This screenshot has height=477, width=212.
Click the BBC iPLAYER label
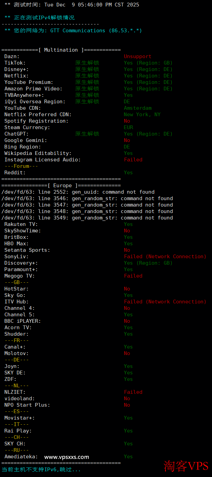22,321
